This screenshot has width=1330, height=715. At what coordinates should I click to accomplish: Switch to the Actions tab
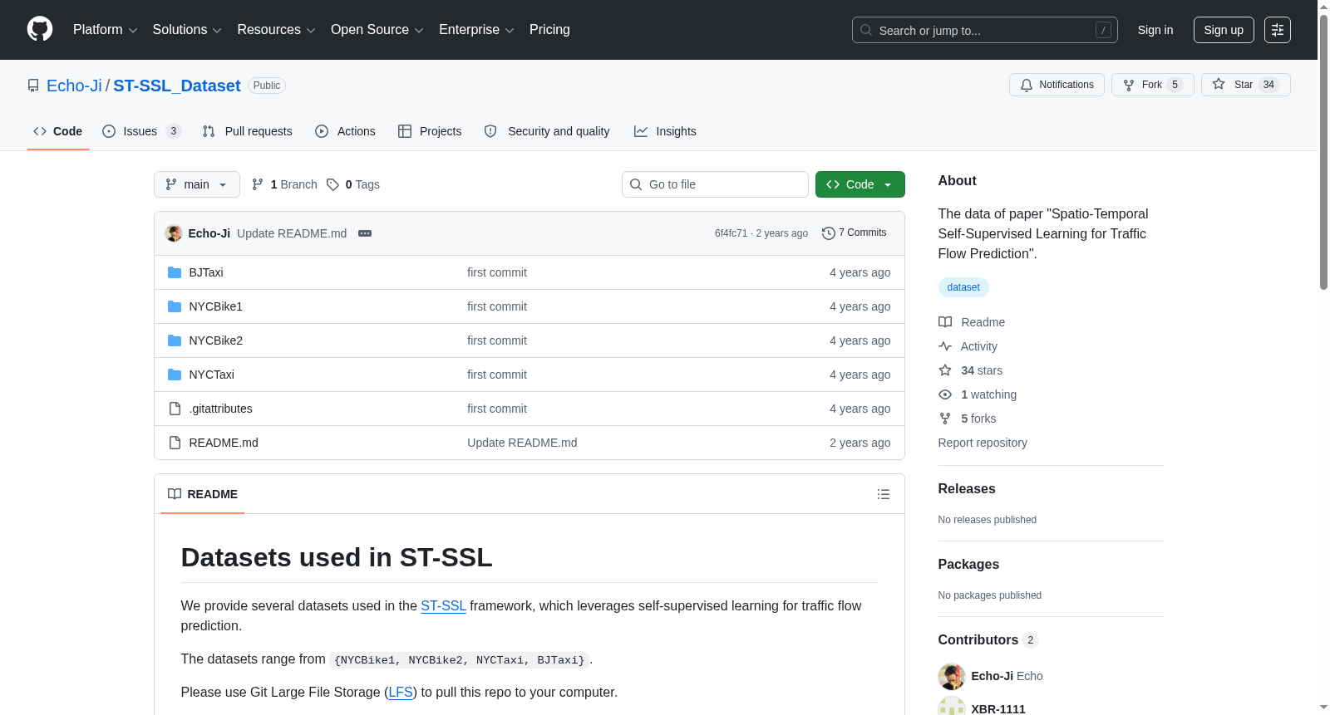tap(346, 131)
